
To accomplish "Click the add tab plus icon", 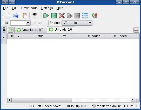I will click(x=11, y=30).
